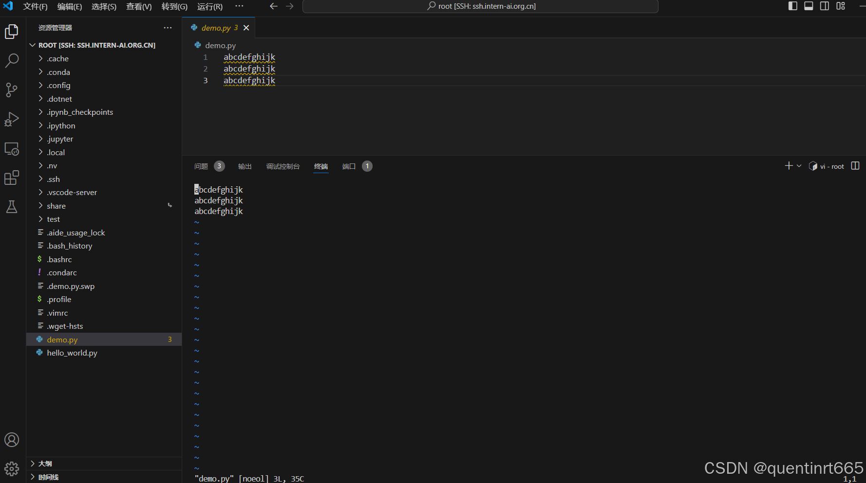Open the new terminal dropdown chevron
The height and width of the screenshot is (483, 866).
[x=798, y=166]
